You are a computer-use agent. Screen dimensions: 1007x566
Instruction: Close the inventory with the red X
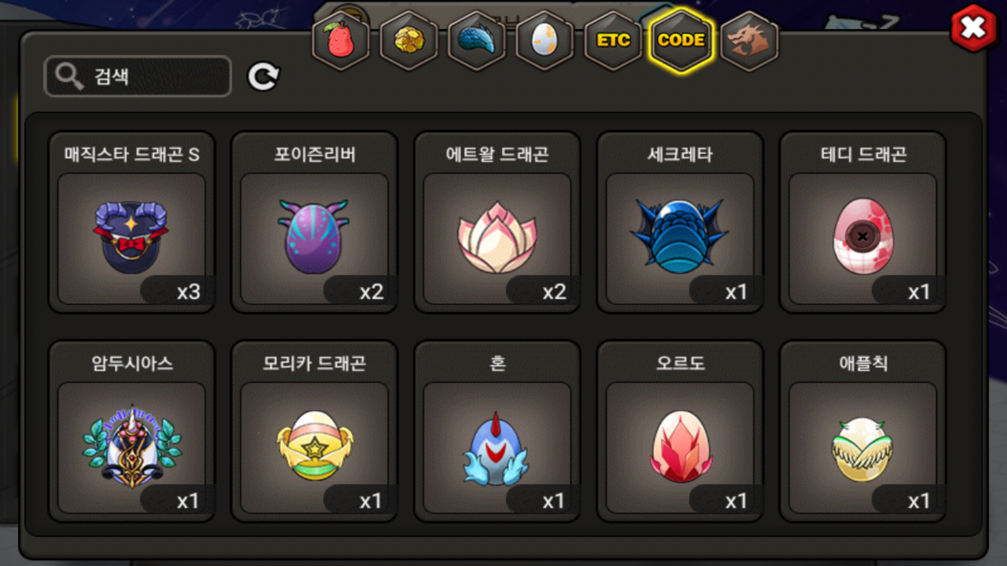pyautogui.click(x=973, y=28)
